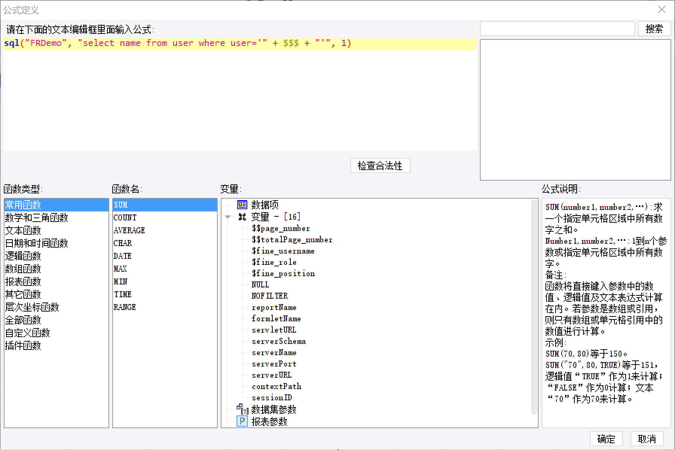
Task: Pick the CHAR function
Action: point(165,243)
